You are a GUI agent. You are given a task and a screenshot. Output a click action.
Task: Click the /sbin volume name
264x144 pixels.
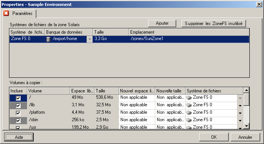coord(33,120)
